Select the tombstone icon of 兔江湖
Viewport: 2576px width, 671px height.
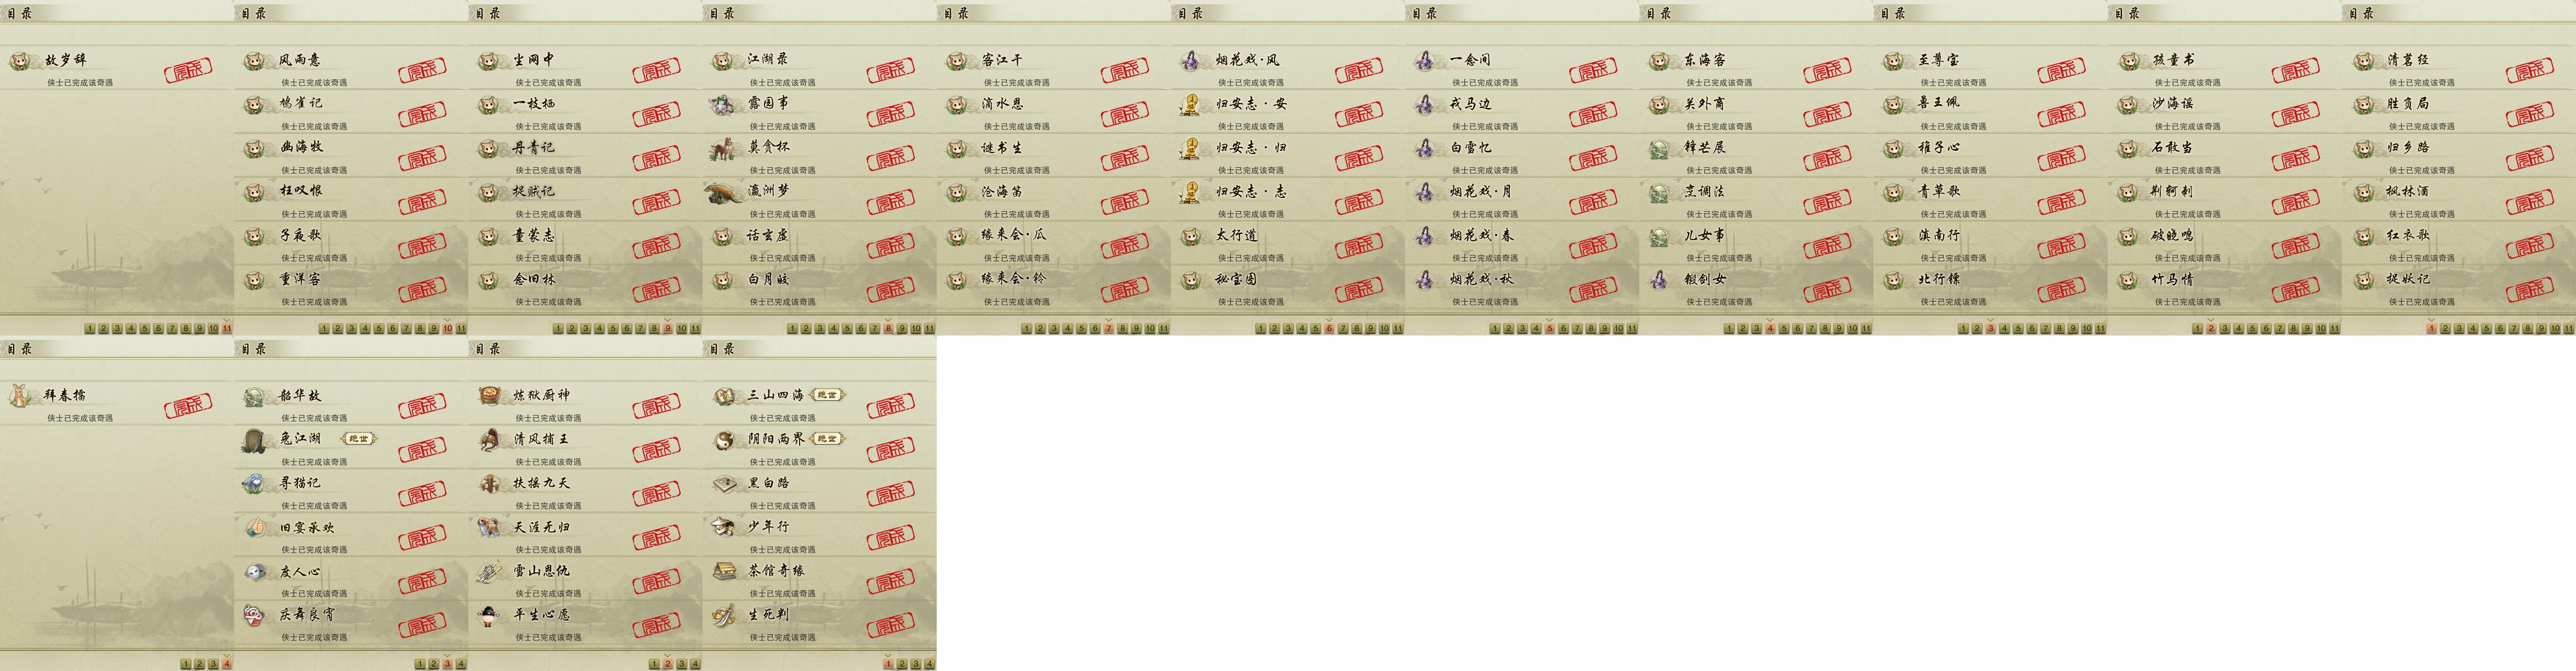(254, 440)
